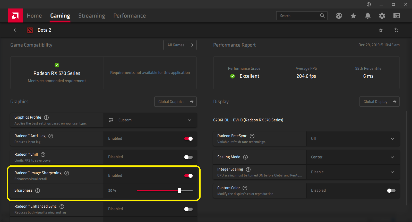Click Requirements not available for this application
This screenshot has height=222, width=412.
point(150,73)
